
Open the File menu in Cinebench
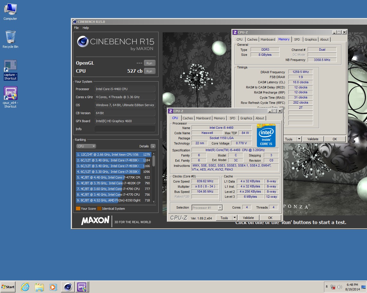pyautogui.click(x=76, y=28)
